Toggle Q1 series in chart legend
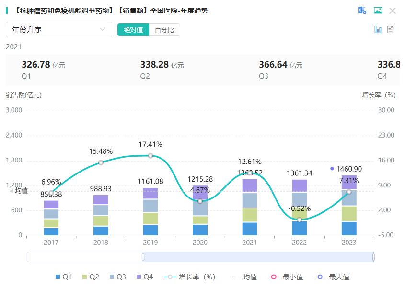 [63, 277]
